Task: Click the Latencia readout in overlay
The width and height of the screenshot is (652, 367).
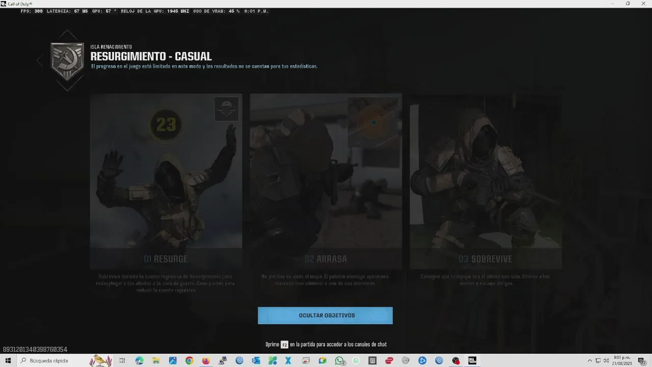Action: point(67,11)
